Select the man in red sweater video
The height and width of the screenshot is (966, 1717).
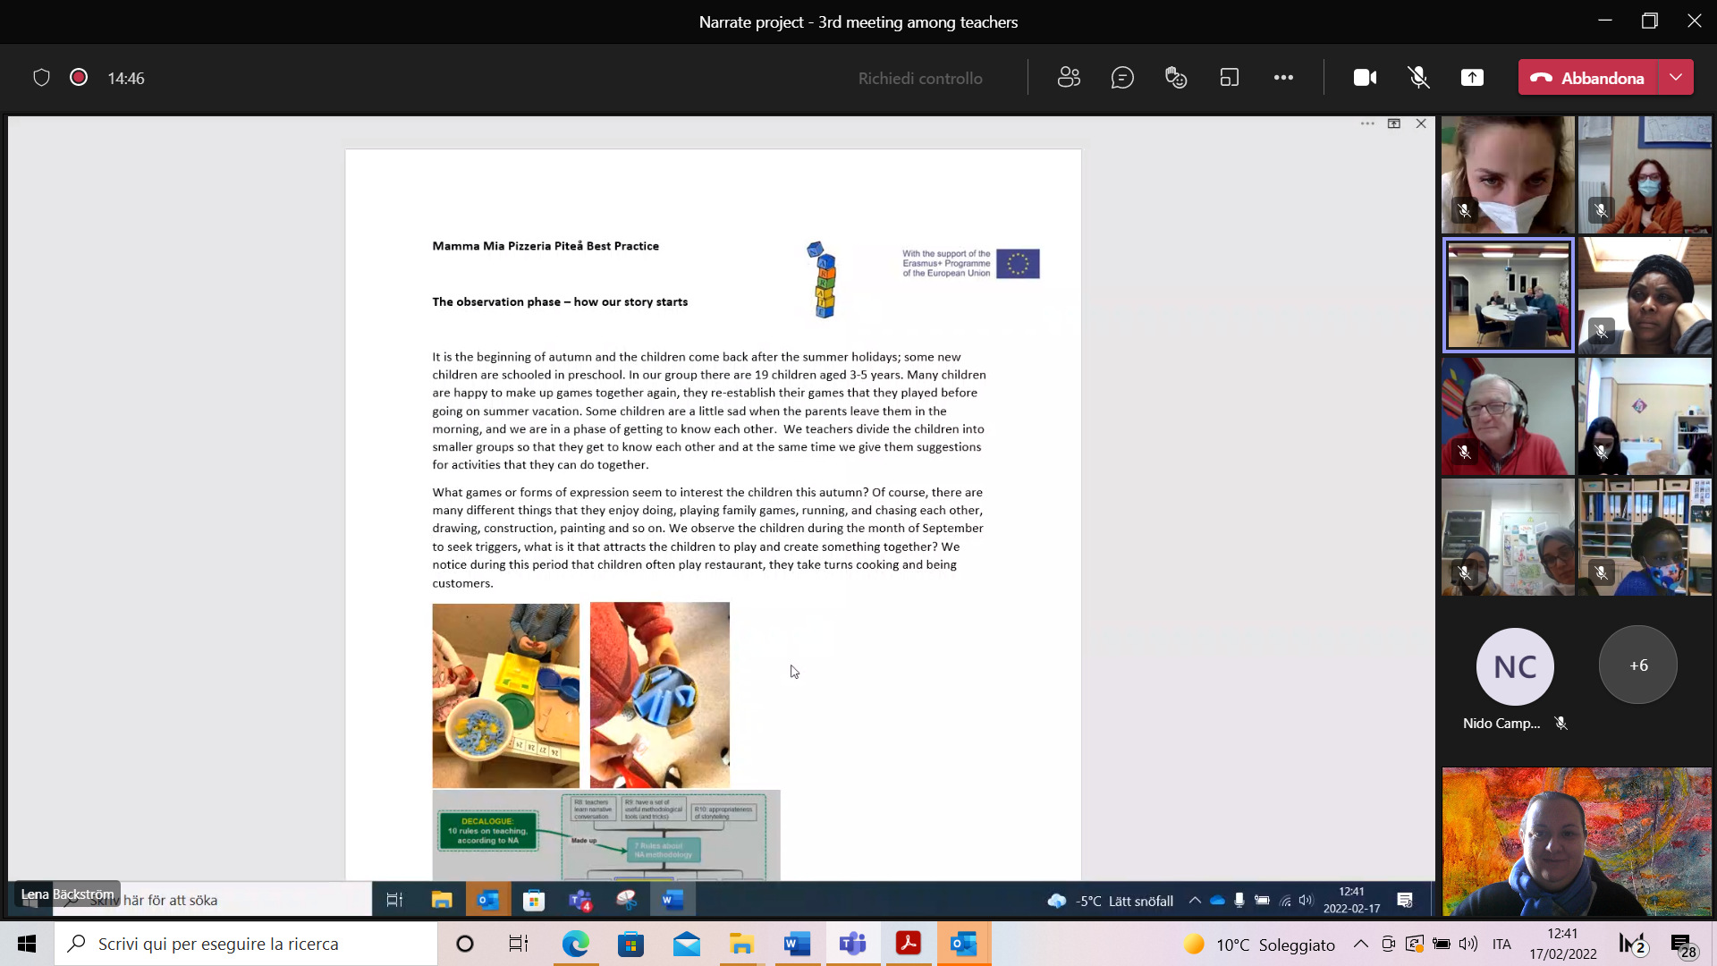coord(1508,417)
